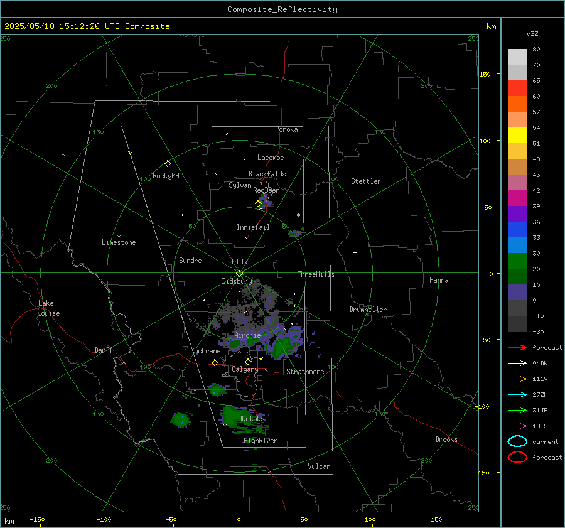Select the yellow swatch in dBZ scale
Screen dimensions: 565x528
[x=517, y=136]
